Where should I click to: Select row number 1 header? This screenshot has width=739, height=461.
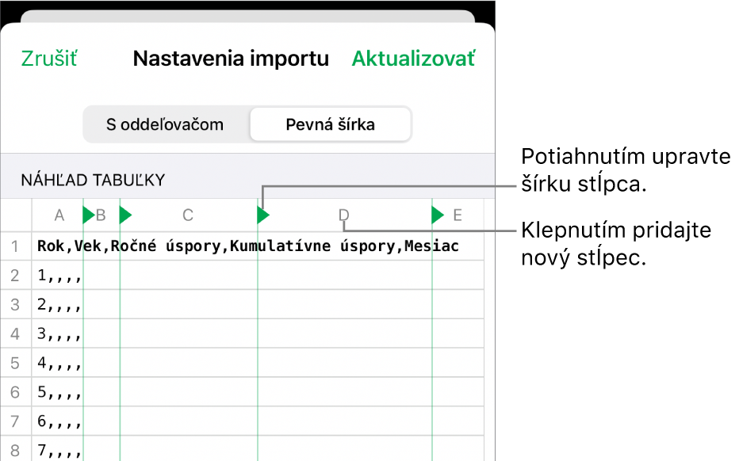[x=15, y=246]
